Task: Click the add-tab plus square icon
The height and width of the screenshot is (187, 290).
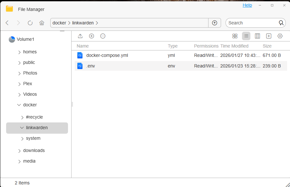Action: tap(269, 36)
